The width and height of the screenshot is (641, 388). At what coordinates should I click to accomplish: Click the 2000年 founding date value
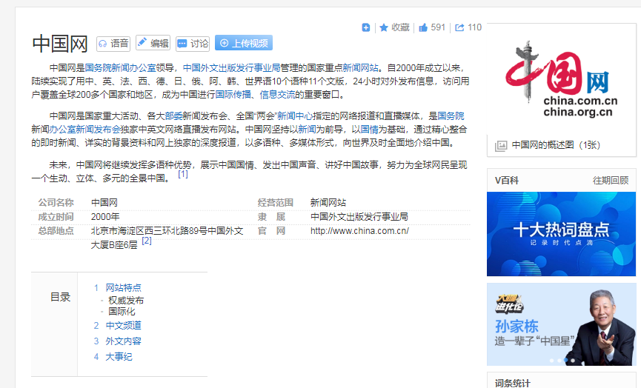click(x=105, y=217)
